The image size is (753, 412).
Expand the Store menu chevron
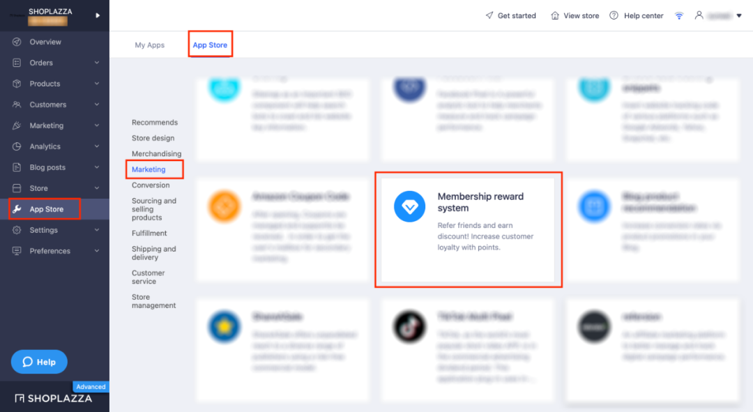click(96, 188)
